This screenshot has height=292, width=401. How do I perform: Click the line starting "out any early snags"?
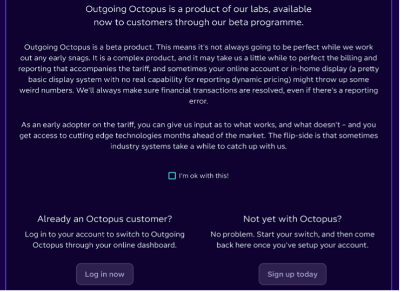[199, 58]
